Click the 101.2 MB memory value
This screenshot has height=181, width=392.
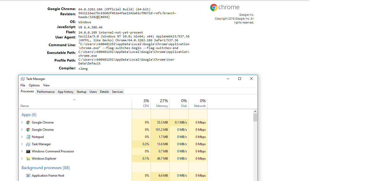click(162, 130)
